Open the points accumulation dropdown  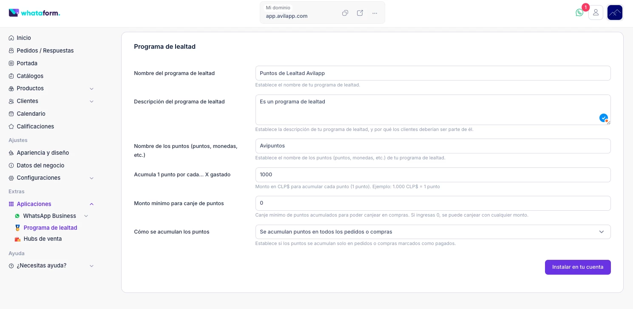click(432, 232)
